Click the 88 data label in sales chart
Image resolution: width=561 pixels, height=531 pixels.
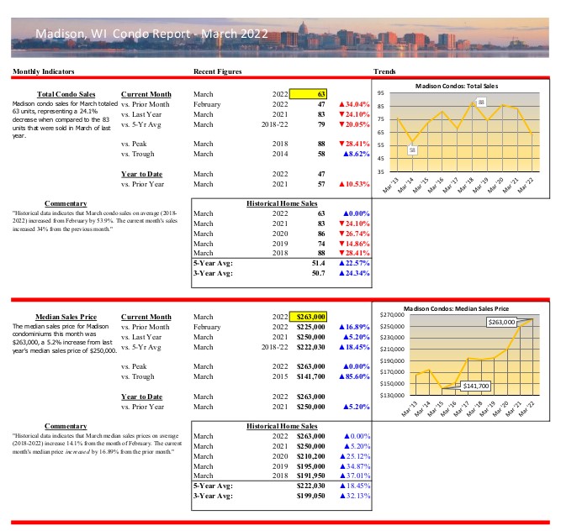[x=481, y=101]
